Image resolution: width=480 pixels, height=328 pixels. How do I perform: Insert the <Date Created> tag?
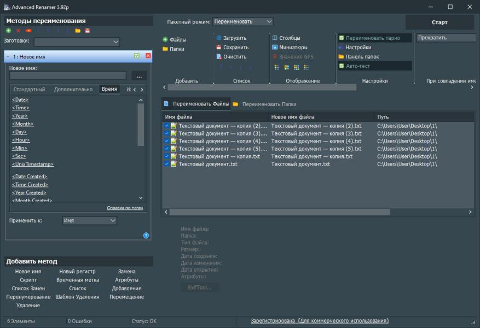click(x=30, y=177)
